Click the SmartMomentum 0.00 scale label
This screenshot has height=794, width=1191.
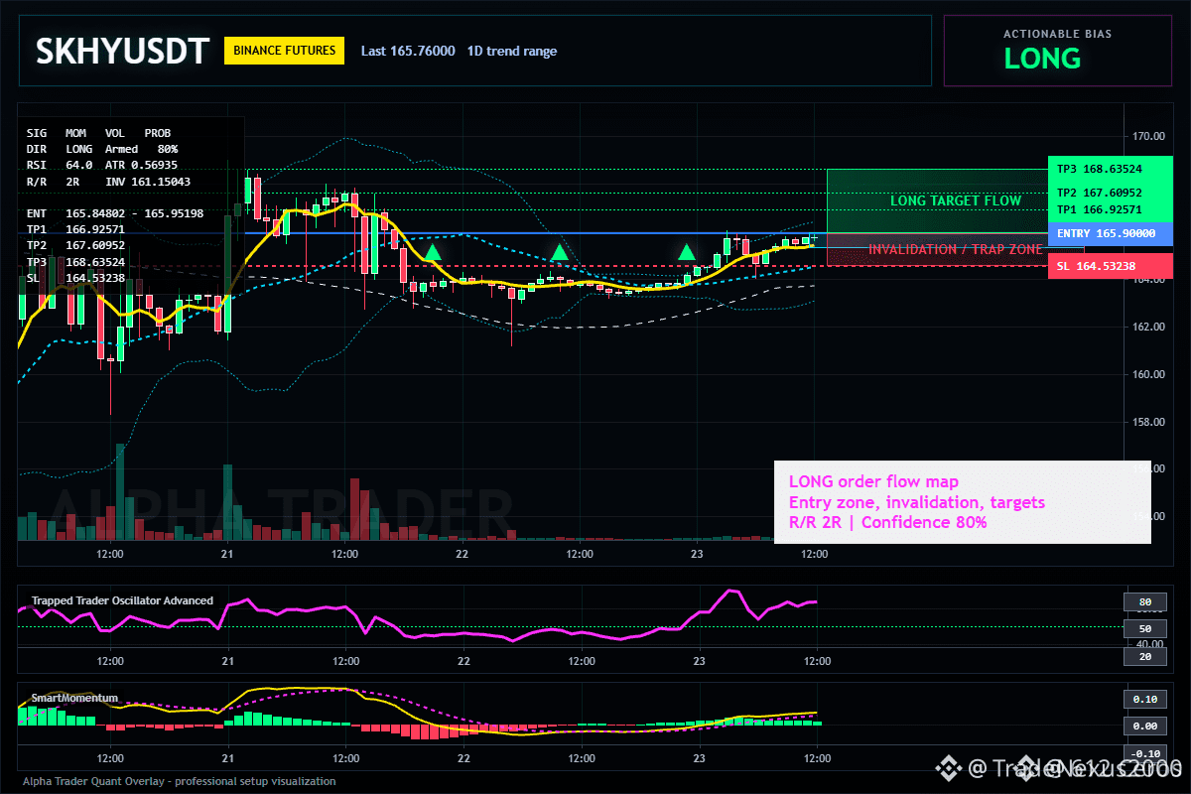point(1144,727)
